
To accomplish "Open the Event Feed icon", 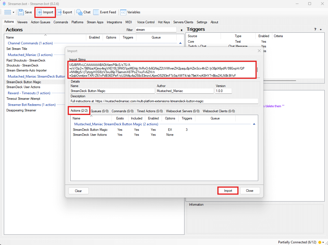I will 96,12.
